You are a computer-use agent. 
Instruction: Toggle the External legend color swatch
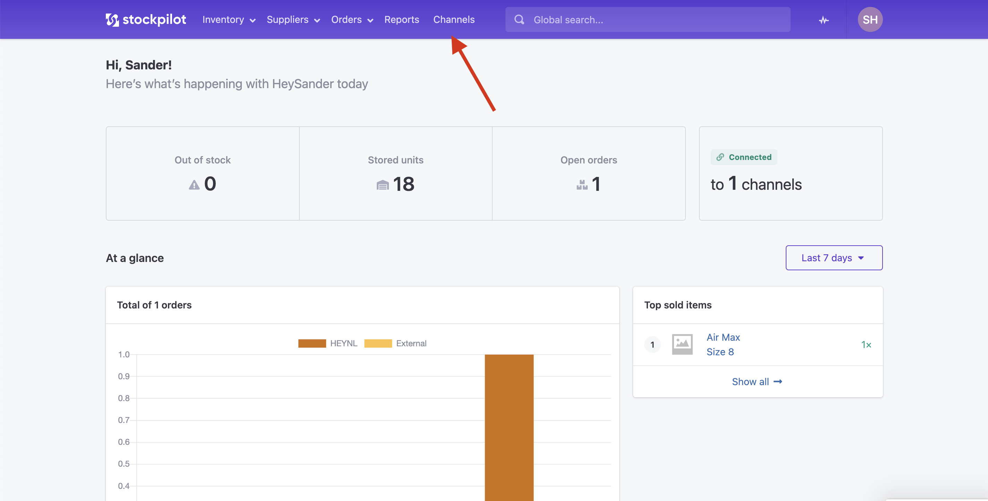(x=378, y=343)
